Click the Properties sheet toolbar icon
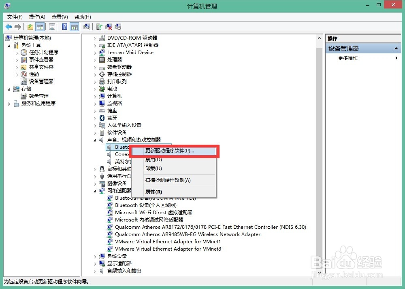Image resolution: width=405 pixels, height=289 pixels. (52, 27)
